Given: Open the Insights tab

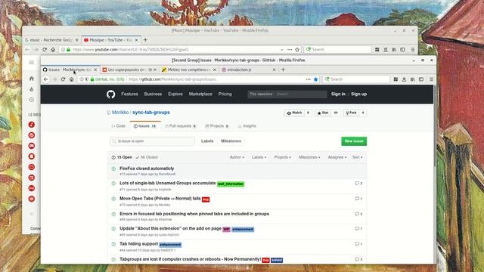Looking at the screenshot, I should point(247,126).
